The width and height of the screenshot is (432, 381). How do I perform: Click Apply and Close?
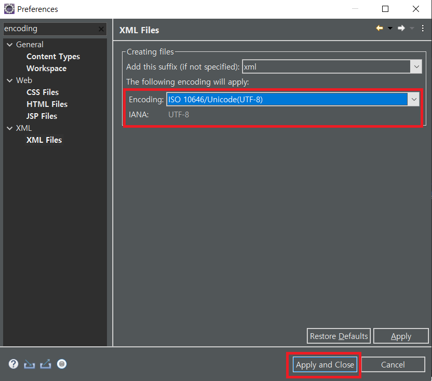pyautogui.click(x=325, y=364)
